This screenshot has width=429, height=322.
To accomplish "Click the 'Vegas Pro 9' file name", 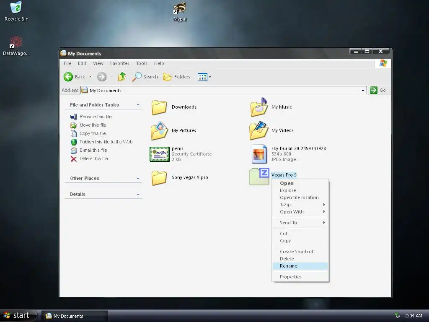I will tap(284, 175).
